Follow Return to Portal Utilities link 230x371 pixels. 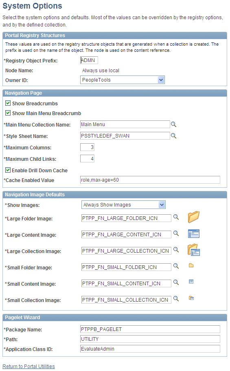pos(28,366)
